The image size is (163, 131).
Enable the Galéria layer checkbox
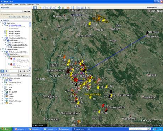5,99
